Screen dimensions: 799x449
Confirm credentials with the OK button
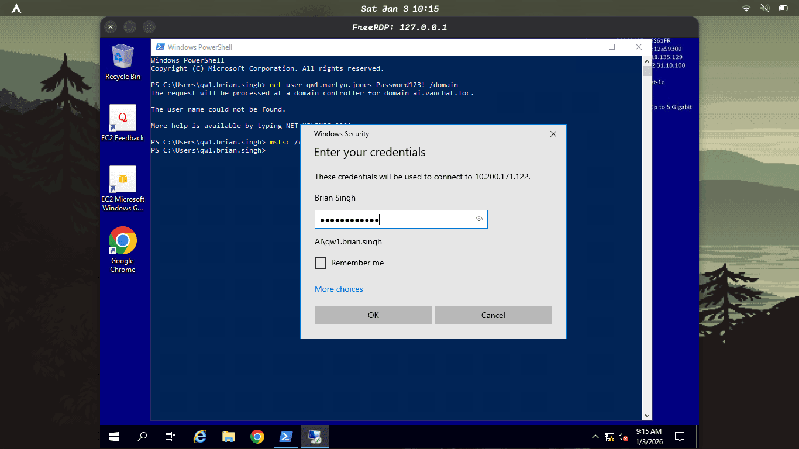[373, 315]
